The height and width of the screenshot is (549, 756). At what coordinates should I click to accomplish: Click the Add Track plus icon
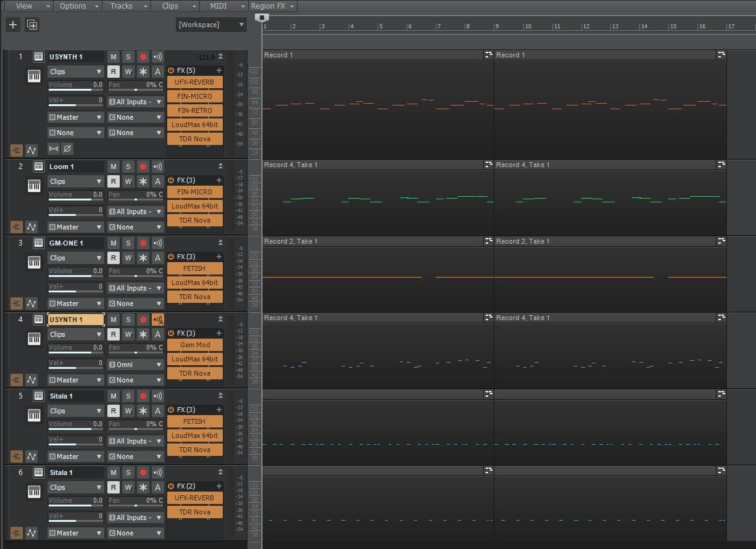click(x=12, y=25)
